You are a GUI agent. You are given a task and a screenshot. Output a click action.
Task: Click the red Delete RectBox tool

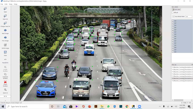coord(5,83)
